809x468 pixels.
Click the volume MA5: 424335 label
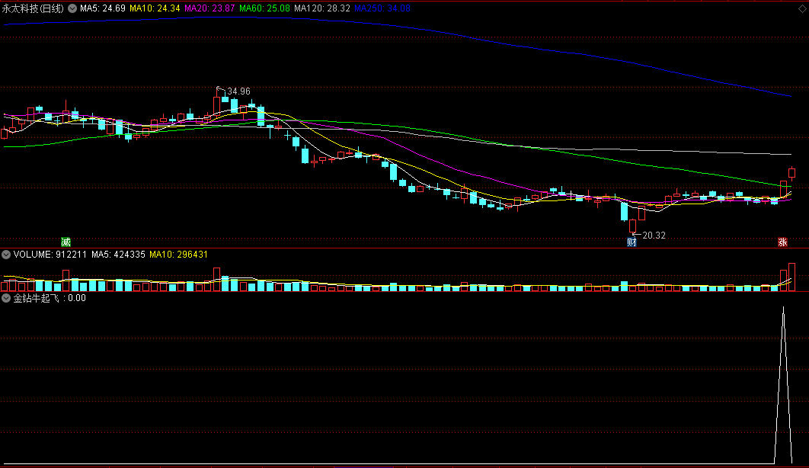(118, 255)
